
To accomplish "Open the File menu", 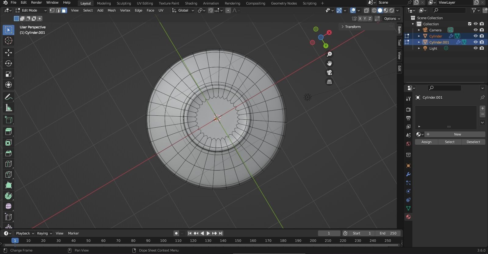I will [x=13, y=2].
